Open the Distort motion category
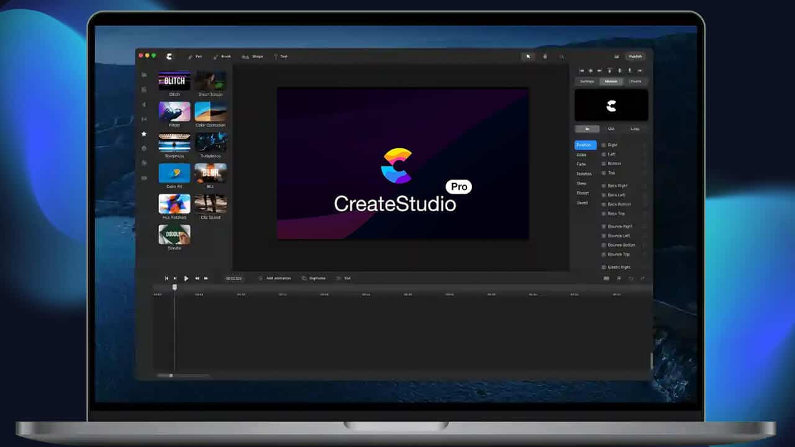Screen dimensions: 795x447 click(x=583, y=193)
